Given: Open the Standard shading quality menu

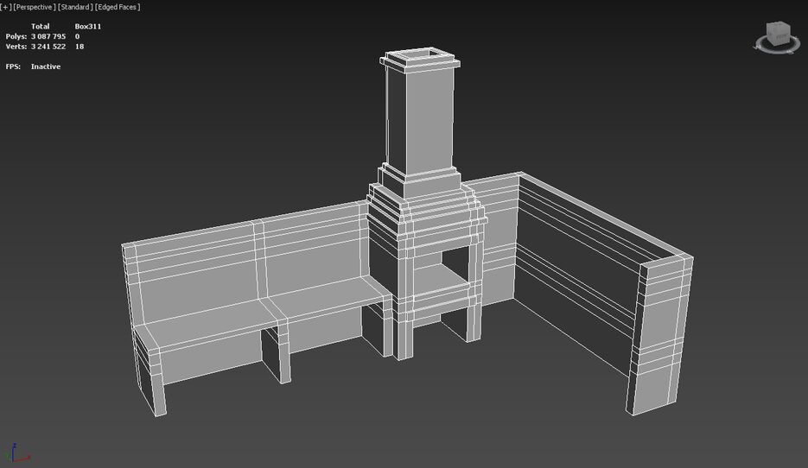Looking at the screenshot, I should (75, 7).
